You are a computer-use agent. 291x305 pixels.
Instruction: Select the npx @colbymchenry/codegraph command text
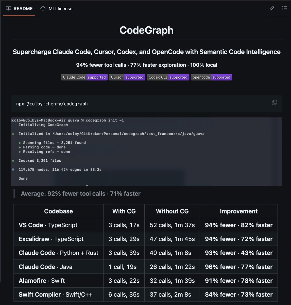coord(52,104)
